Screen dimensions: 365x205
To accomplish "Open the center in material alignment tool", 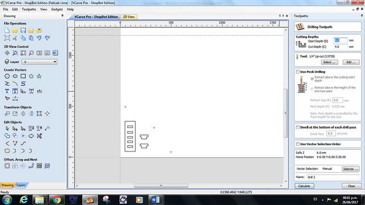I will point(47,114).
